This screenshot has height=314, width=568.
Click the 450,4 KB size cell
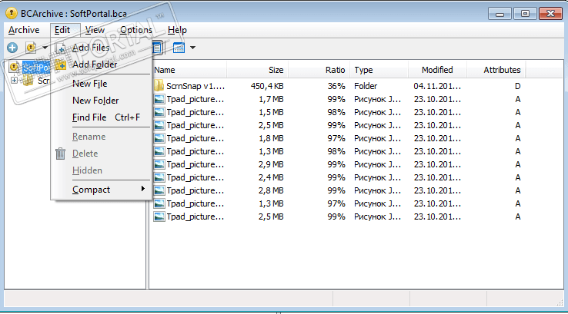click(267, 86)
